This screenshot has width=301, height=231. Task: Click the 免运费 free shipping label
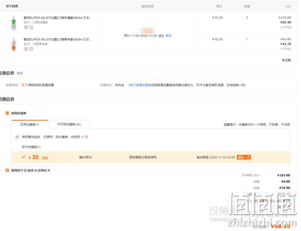point(286,60)
